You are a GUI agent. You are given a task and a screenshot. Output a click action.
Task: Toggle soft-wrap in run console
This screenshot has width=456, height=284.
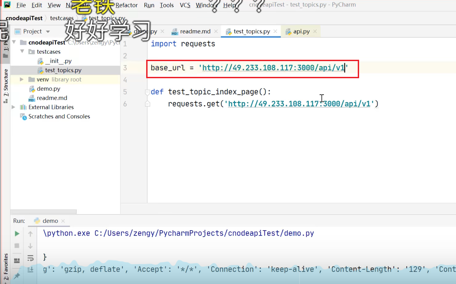coord(30,258)
